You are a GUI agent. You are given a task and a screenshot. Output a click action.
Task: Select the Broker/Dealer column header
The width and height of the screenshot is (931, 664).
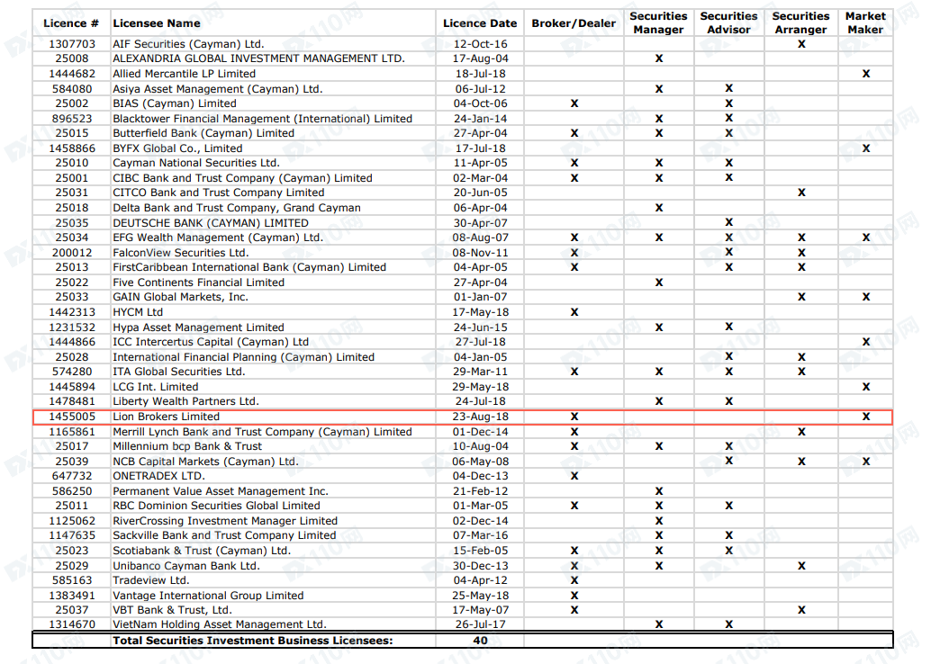pos(574,22)
